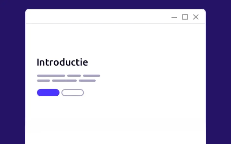Click the dark purple backdrop above the window
The width and height of the screenshot is (231, 144).
tap(116, 4)
